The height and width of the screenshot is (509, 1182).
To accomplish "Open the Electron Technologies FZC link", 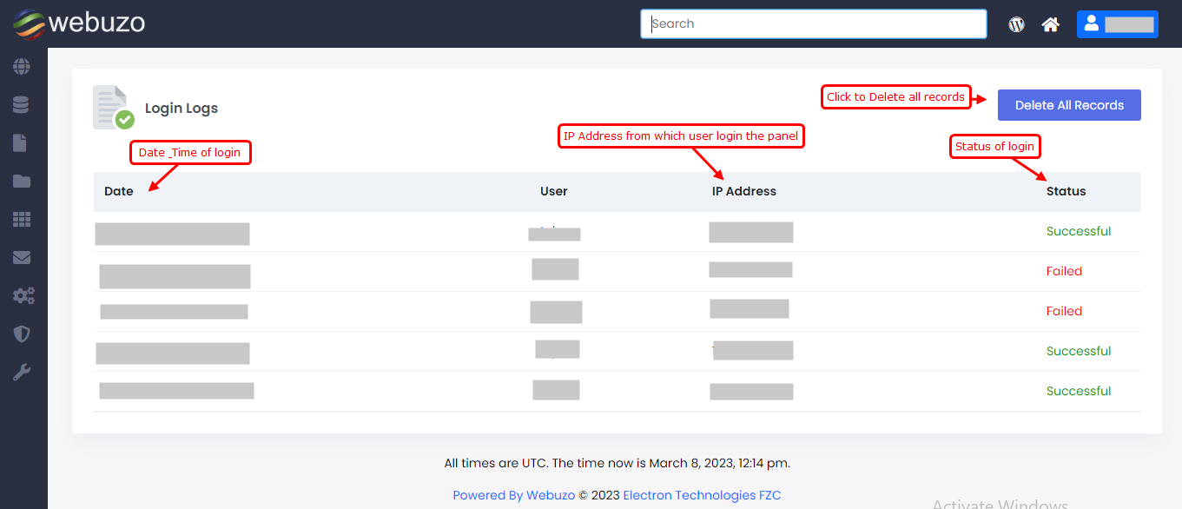I will point(702,495).
